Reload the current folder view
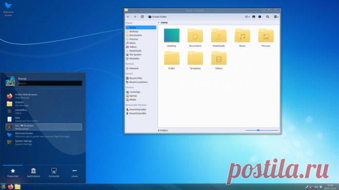This screenshot has width=339, height=190. 142,17
